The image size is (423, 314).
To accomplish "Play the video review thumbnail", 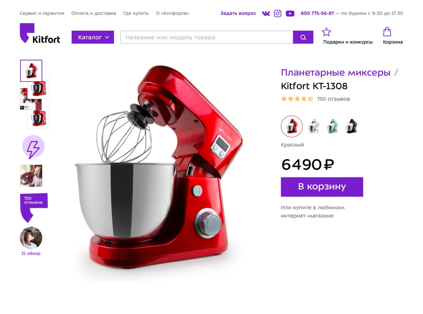I will tap(31, 238).
